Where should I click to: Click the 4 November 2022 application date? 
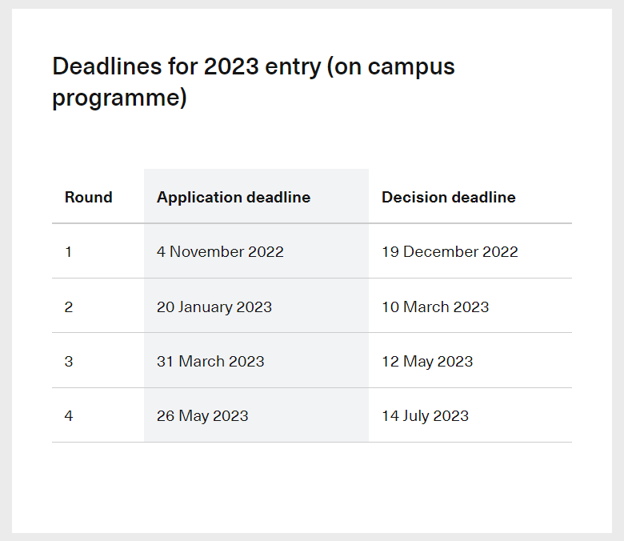(x=220, y=252)
